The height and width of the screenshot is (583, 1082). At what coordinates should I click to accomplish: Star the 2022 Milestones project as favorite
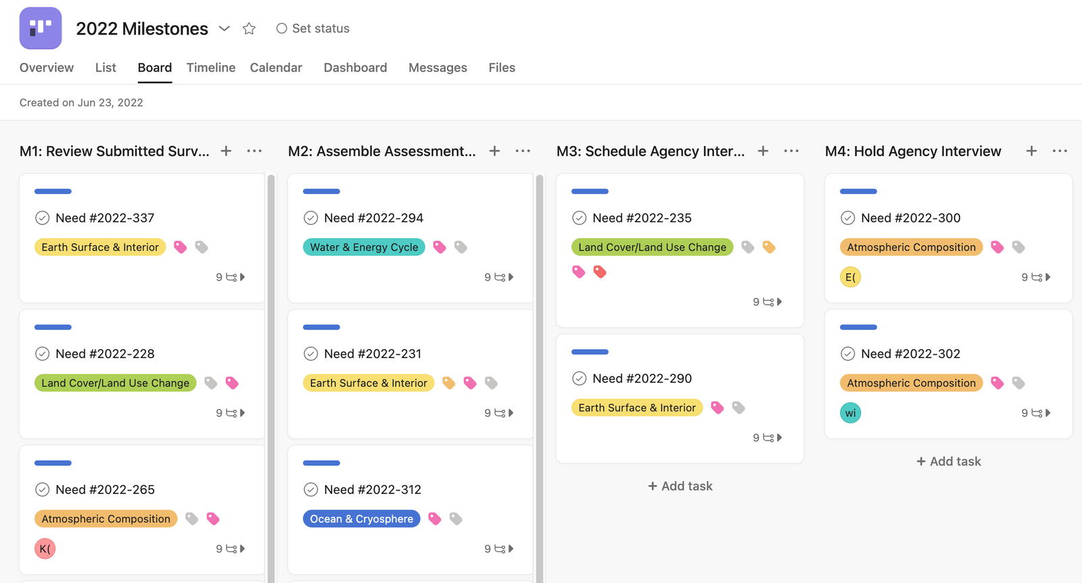pyautogui.click(x=249, y=28)
